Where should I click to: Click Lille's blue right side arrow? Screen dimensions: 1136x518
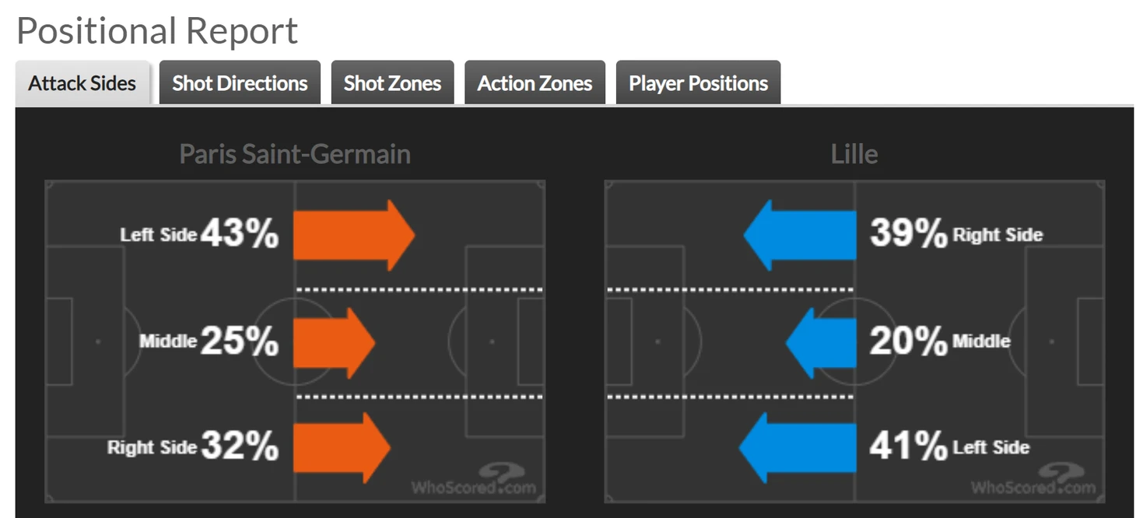tap(800, 236)
